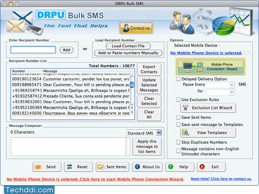
Task: Click the Clear All button
Action: pyautogui.click(x=149, y=115)
